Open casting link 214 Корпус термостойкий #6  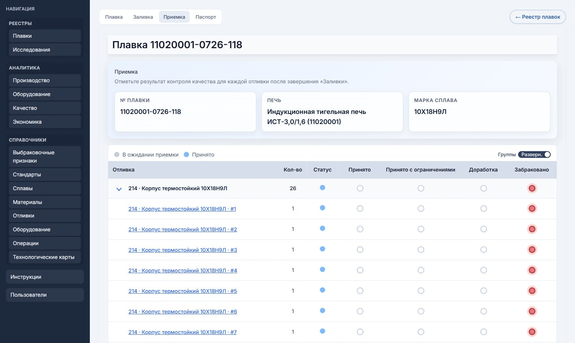coord(183,312)
